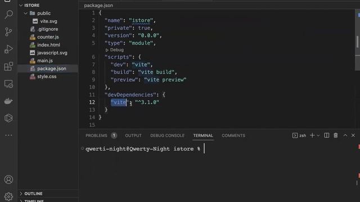Collapse the ISTORE root folder
360x202 pixels.
[x=21, y=5]
